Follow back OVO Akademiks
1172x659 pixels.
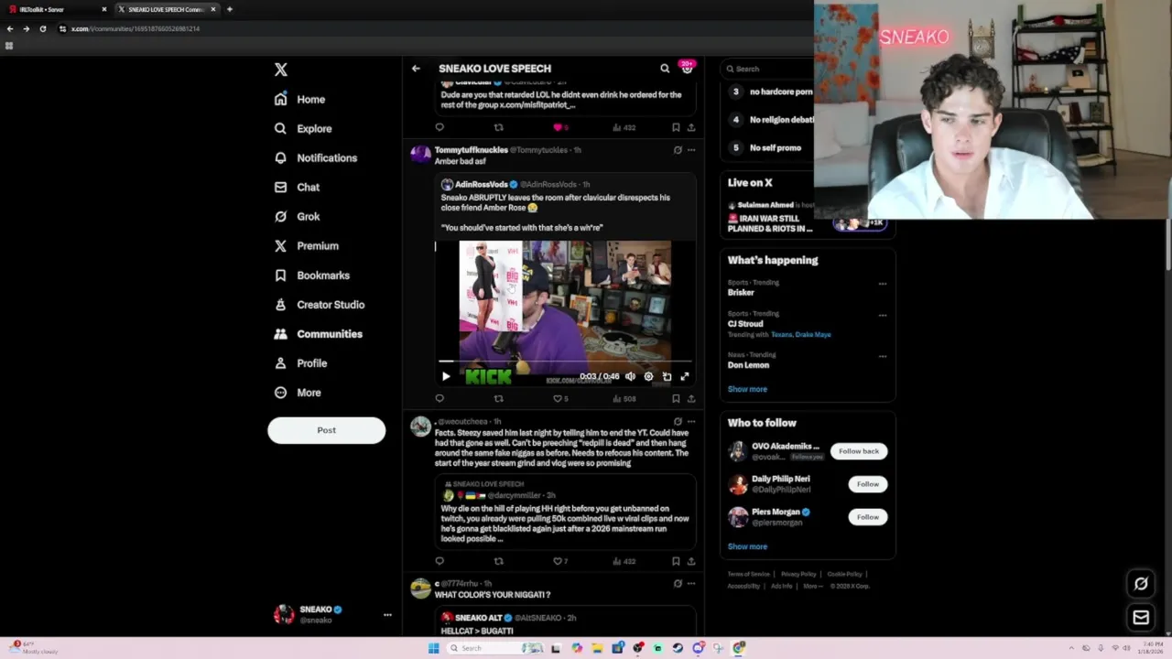pyautogui.click(x=859, y=451)
